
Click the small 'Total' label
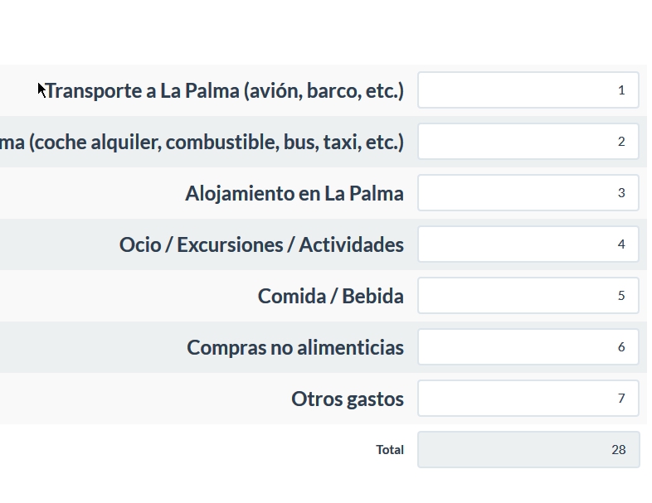[390, 450]
